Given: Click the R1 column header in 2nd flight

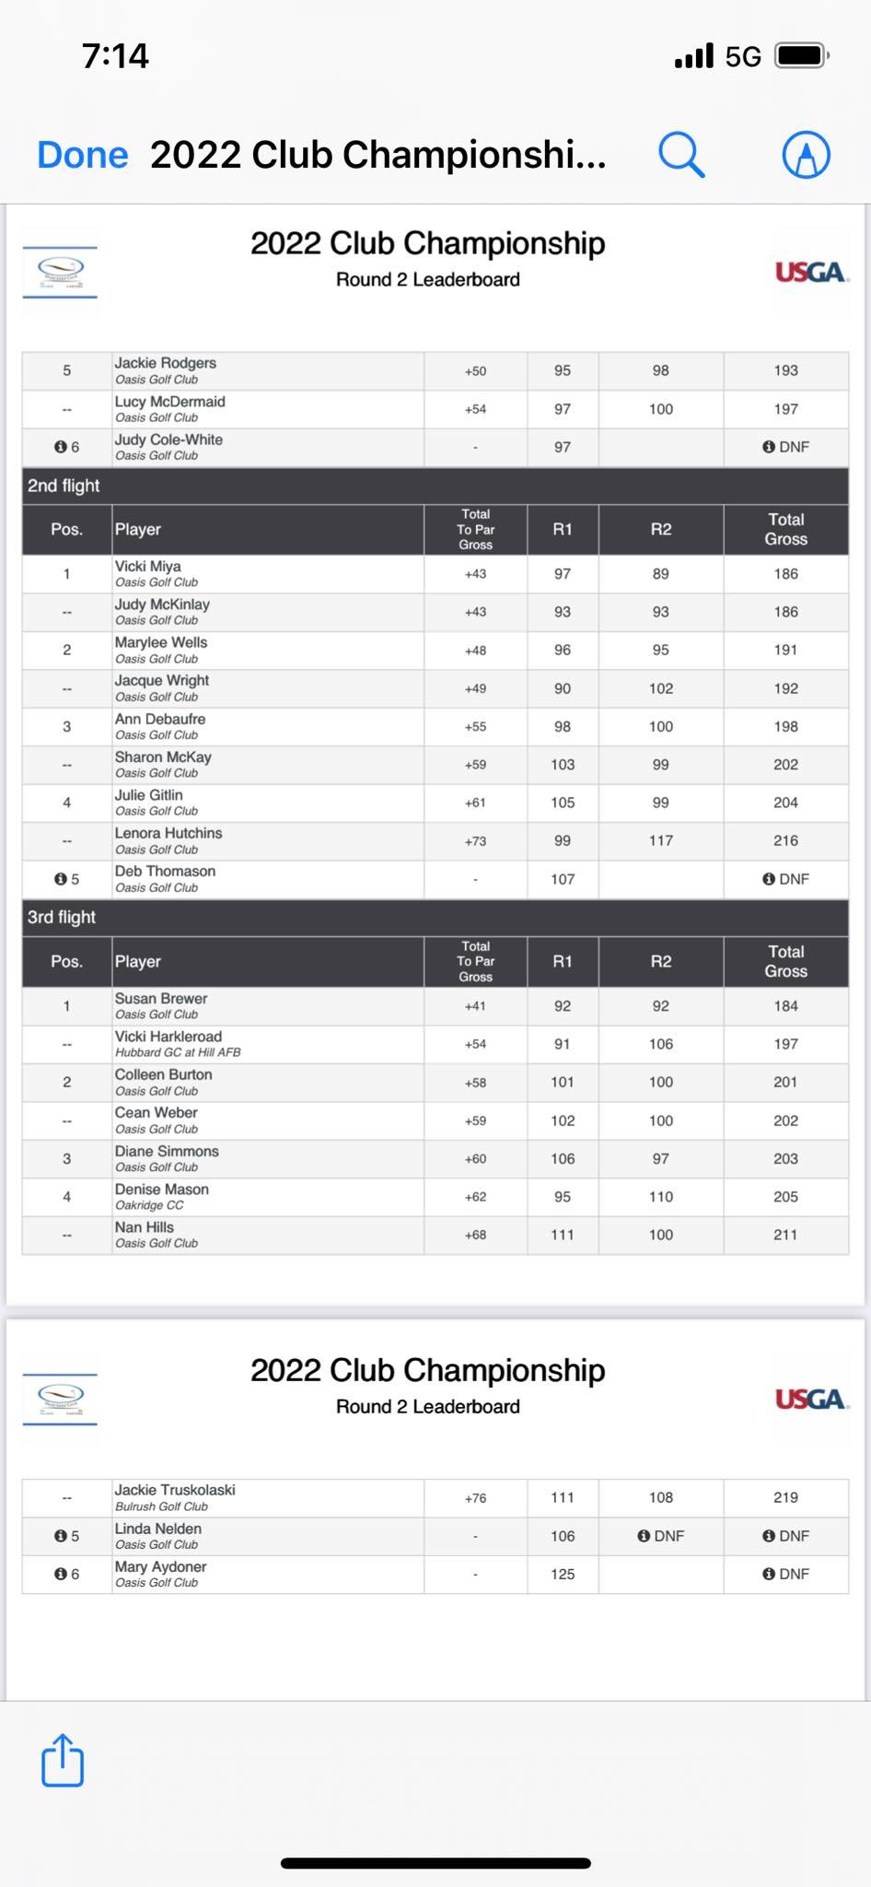Looking at the screenshot, I should point(563,530).
